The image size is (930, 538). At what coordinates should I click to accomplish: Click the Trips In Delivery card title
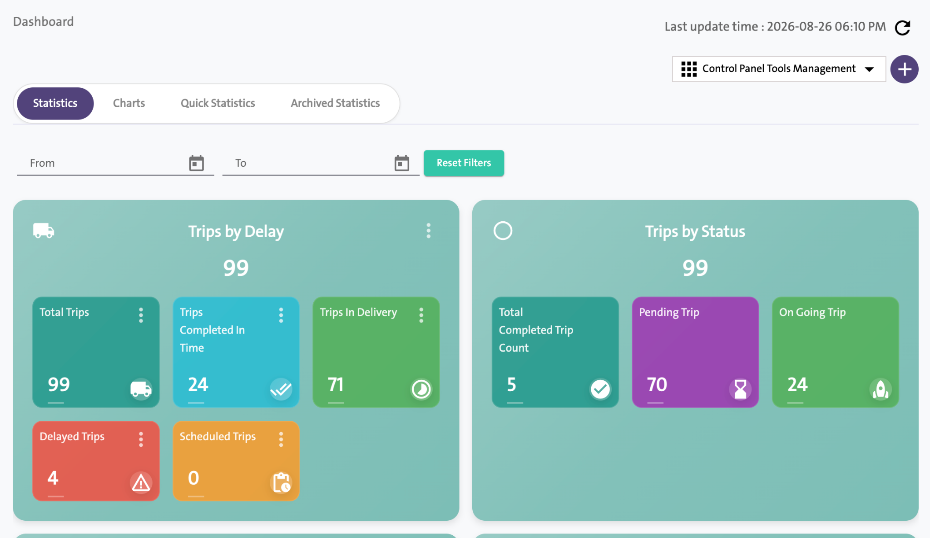point(358,312)
